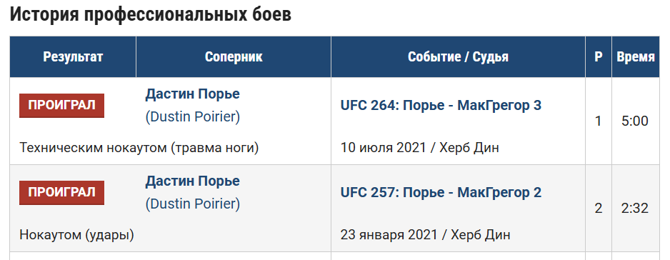This screenshot has width=670, height=260.
Task: Click the Время column header
Action: point(636,57)
